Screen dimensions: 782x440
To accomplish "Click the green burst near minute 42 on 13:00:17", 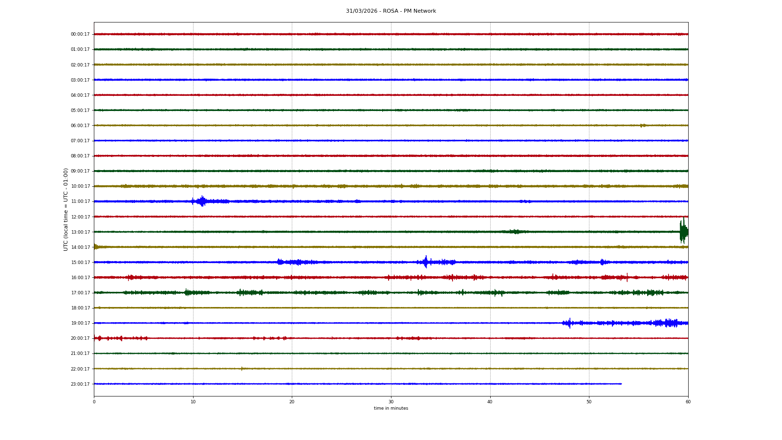I will coord(515,231).
